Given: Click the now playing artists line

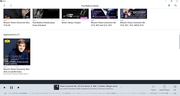Looking at the screenshot, I should [x=86, y=89].
